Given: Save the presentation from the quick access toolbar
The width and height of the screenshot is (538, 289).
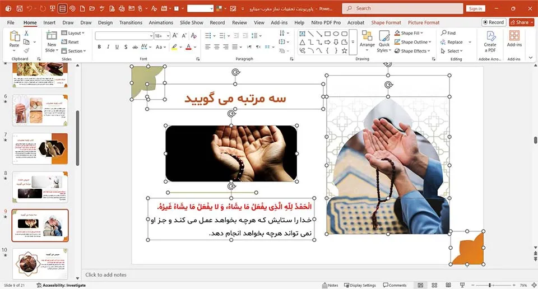Looking at the screenshot, I should click(19, 8).
